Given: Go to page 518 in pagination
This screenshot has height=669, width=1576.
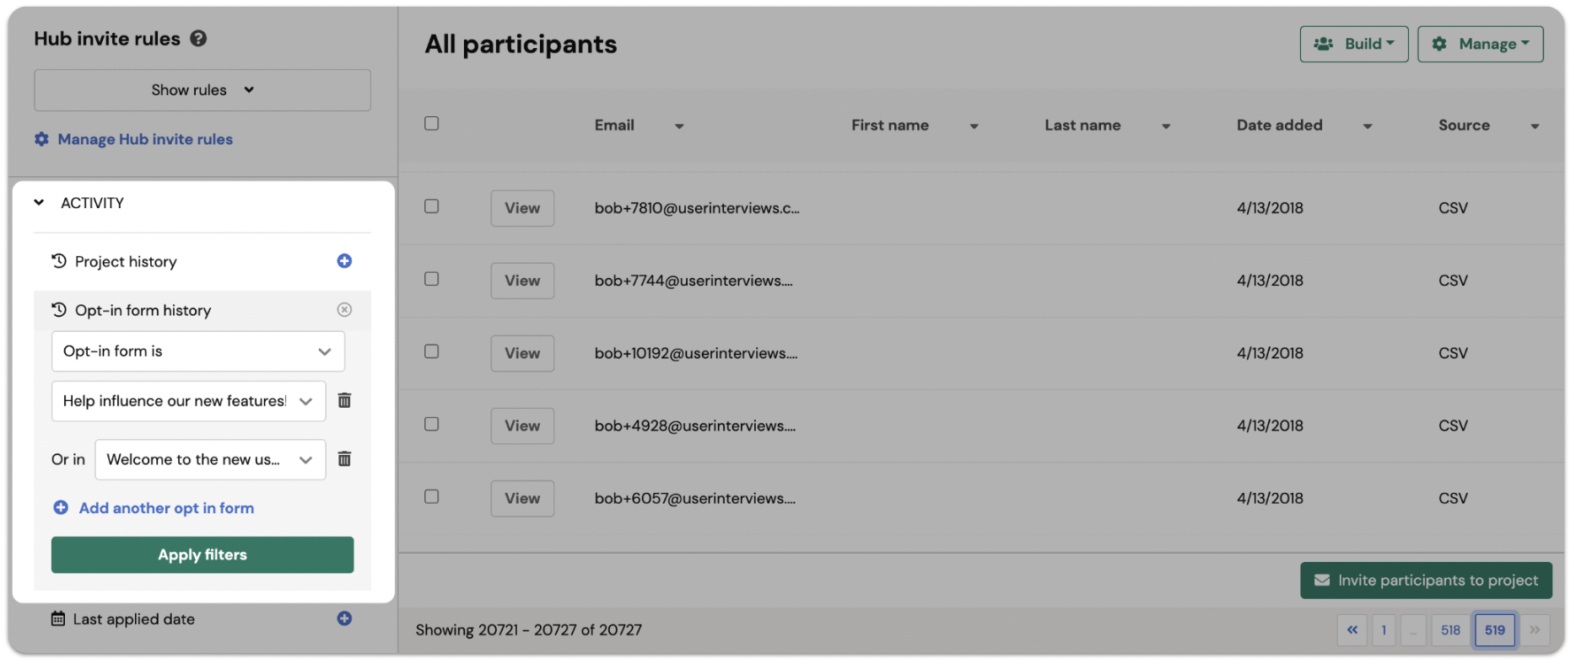Looking at the screenshot, I should (x=1450, y=630).
